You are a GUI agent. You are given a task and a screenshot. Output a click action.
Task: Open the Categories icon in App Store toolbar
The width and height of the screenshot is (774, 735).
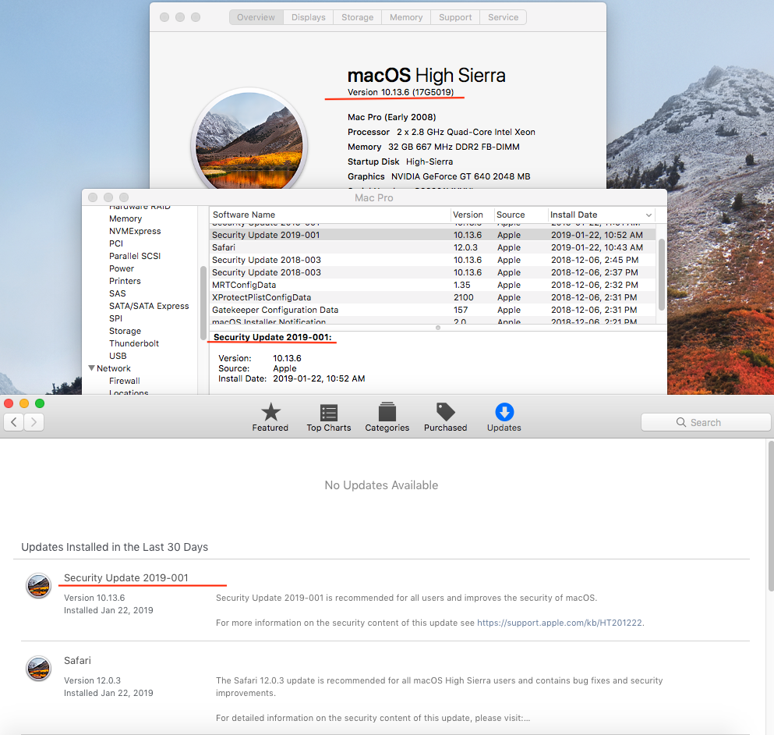point(387,411)
